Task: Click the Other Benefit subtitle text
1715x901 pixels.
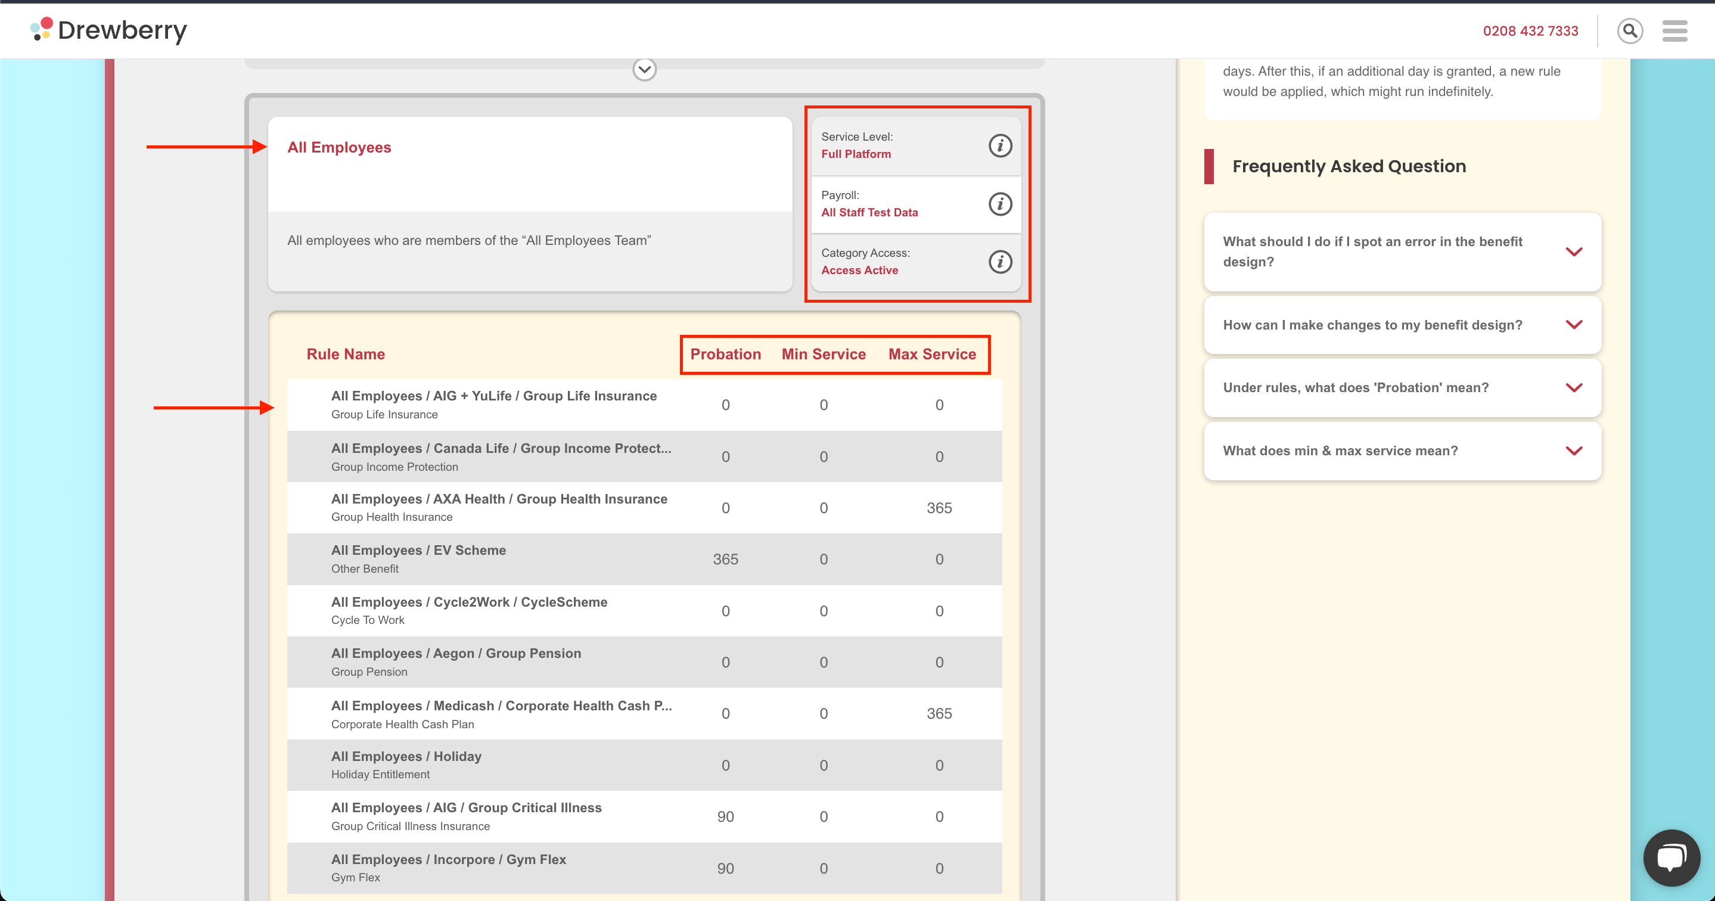Action: (365, 568)
